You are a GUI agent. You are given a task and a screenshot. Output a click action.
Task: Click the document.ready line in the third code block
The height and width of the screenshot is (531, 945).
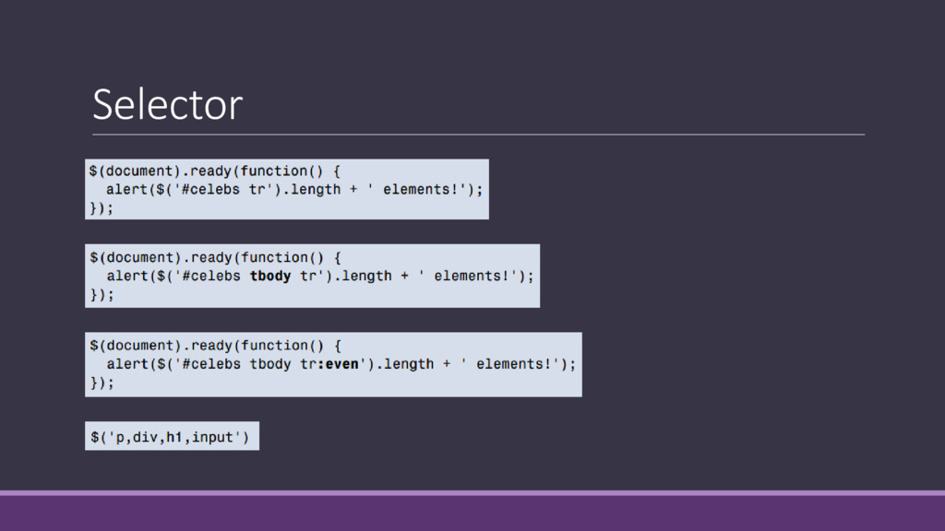216,345
